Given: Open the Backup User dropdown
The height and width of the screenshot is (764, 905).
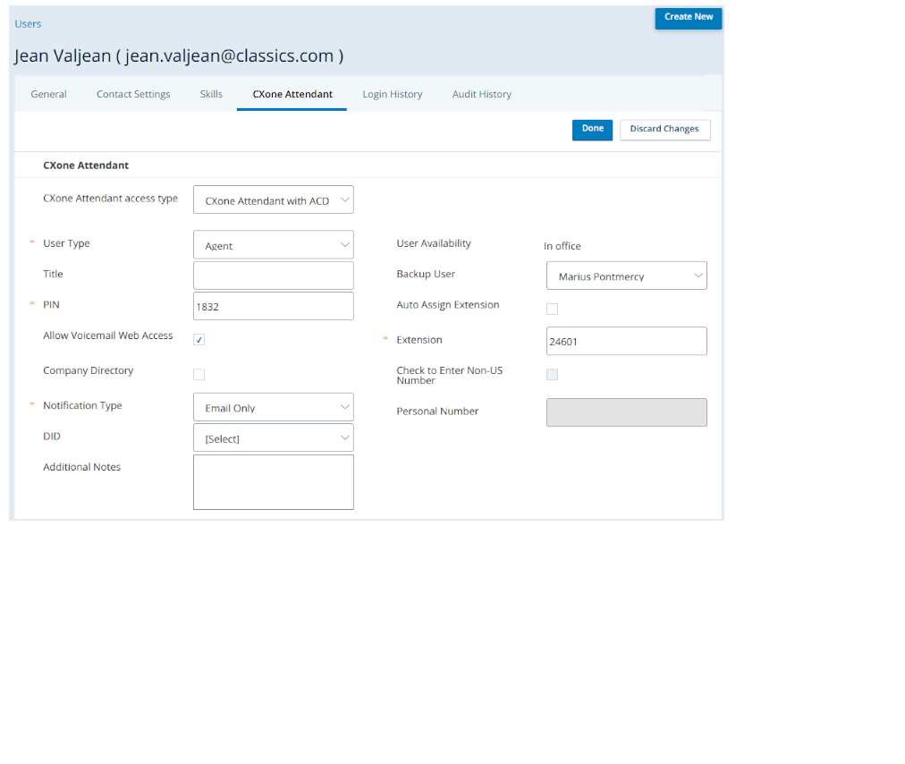Looking at the screenshot, I should [x=627, y=276].
